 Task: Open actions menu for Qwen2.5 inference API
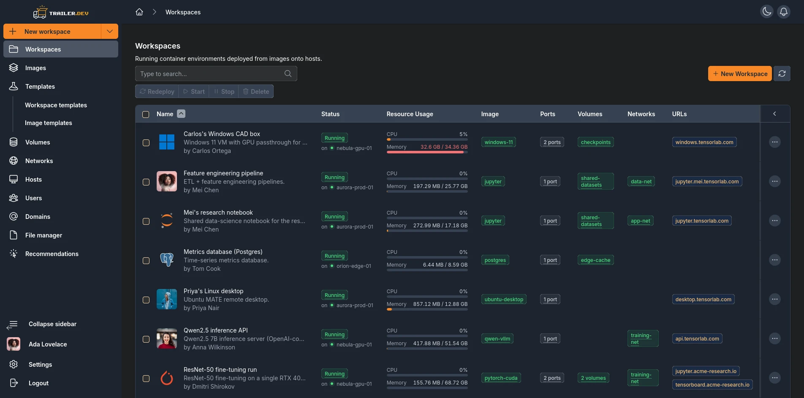point(775,338)
